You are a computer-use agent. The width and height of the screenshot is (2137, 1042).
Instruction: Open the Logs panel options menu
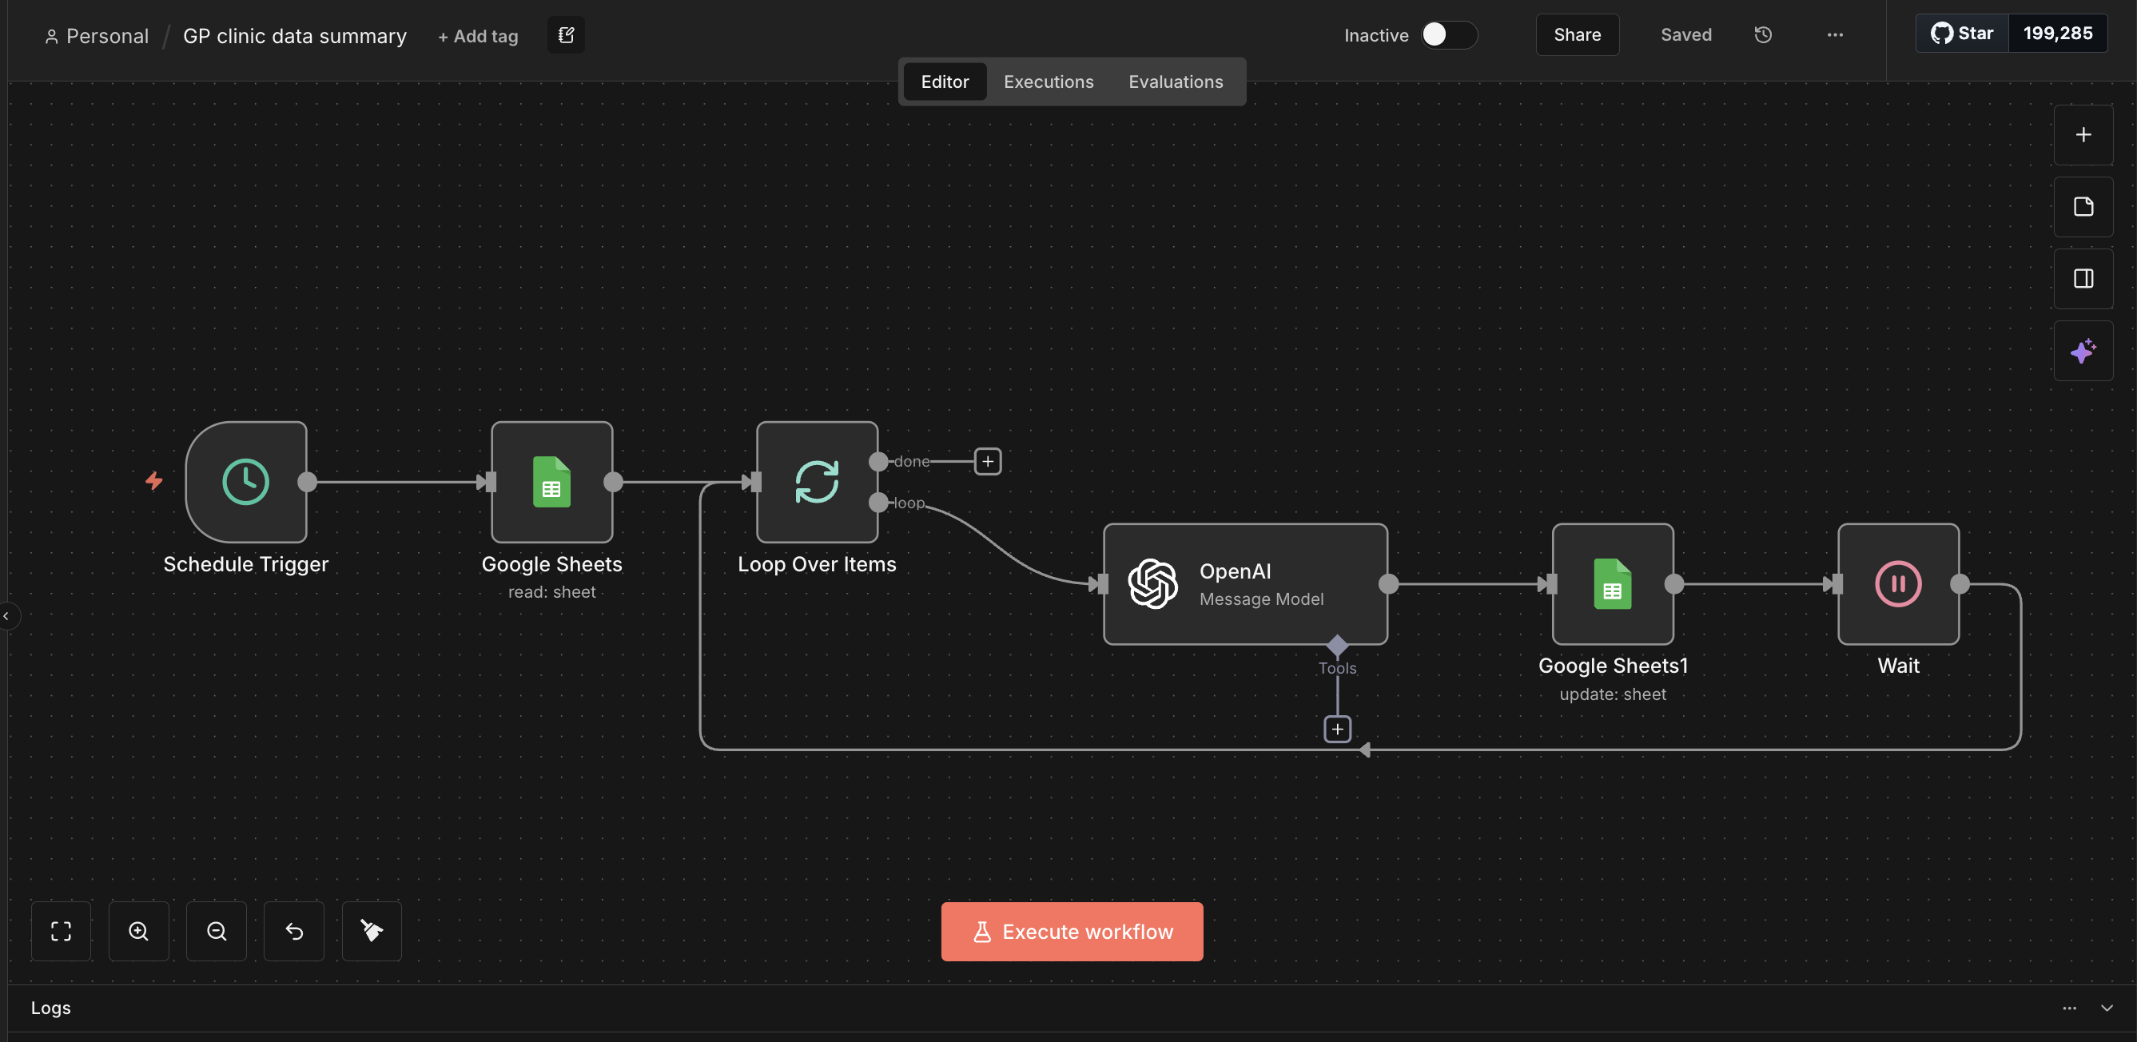[x=2069, y=1008]
